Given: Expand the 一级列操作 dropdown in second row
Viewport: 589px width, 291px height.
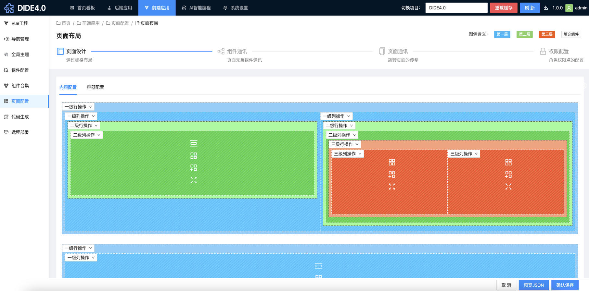Looking at the screenshot, I should pos(81,258).
